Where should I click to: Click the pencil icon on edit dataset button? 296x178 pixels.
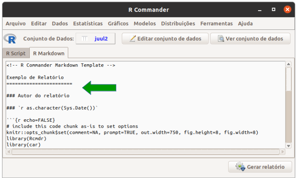point(132,38)
